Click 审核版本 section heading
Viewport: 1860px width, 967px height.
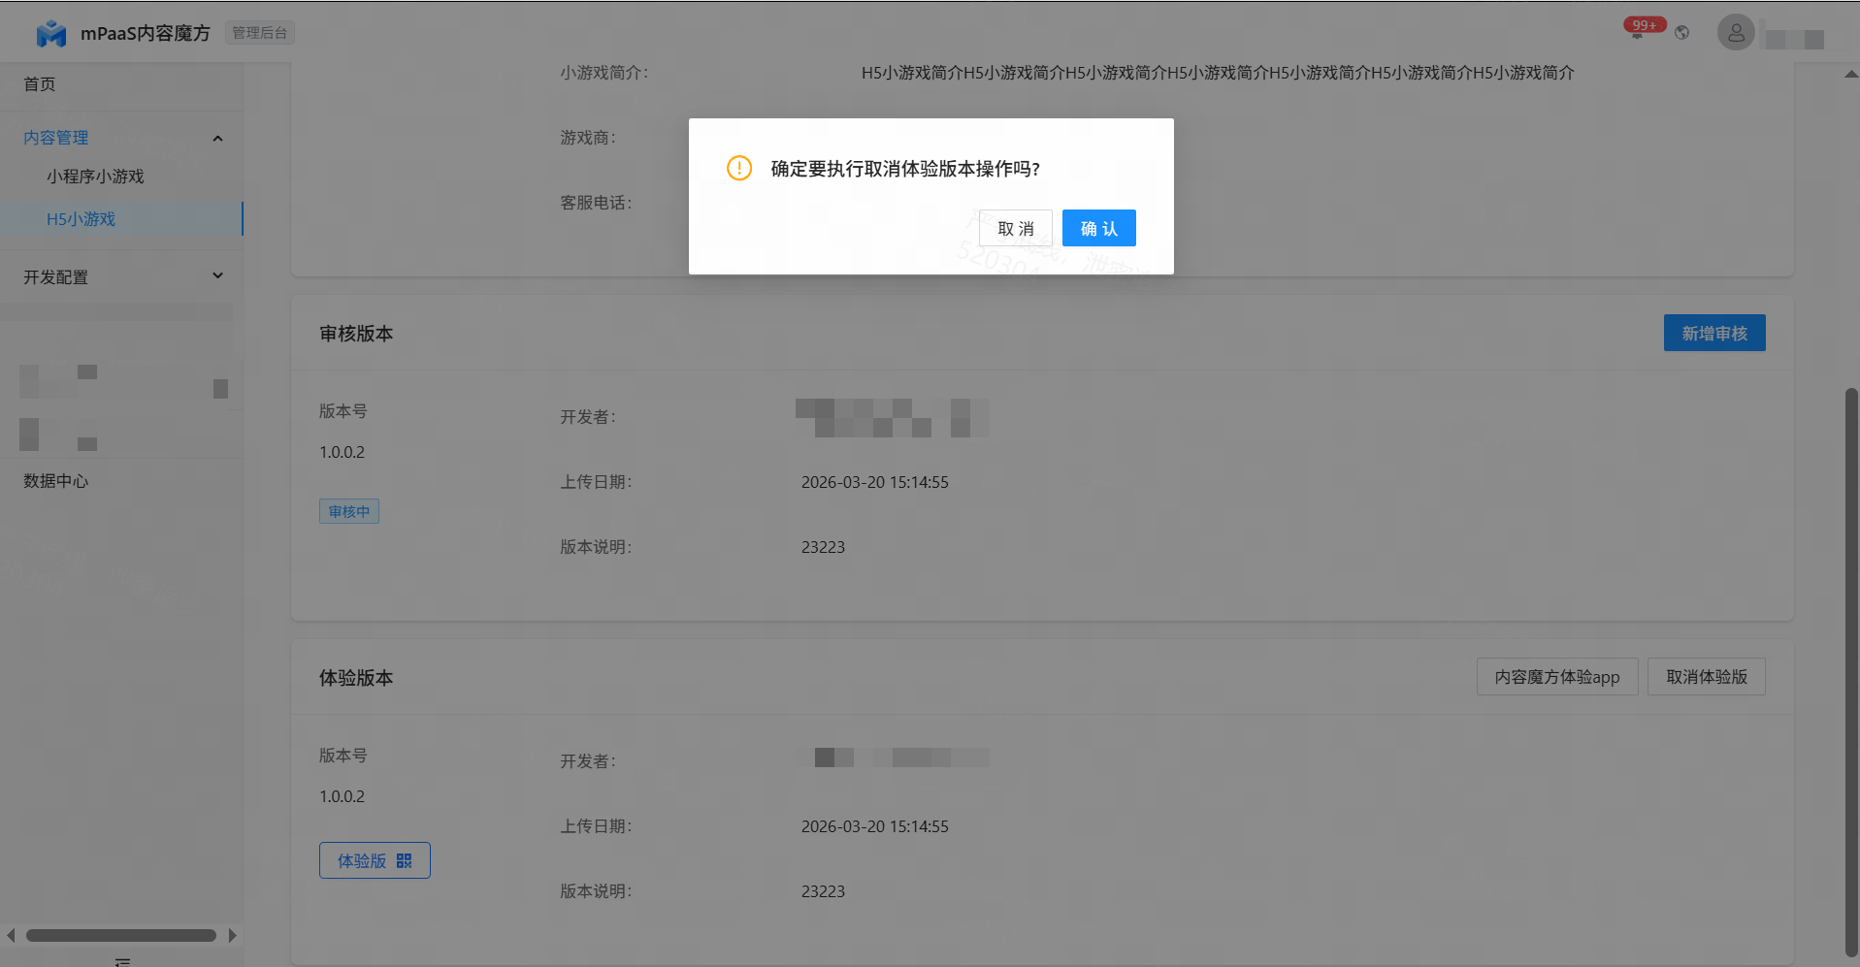point(356,334)
